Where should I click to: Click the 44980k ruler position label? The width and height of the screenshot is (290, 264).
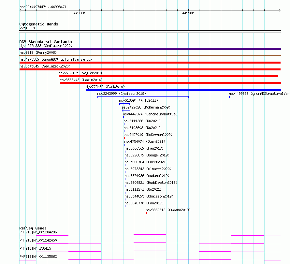tap(79, 13)
